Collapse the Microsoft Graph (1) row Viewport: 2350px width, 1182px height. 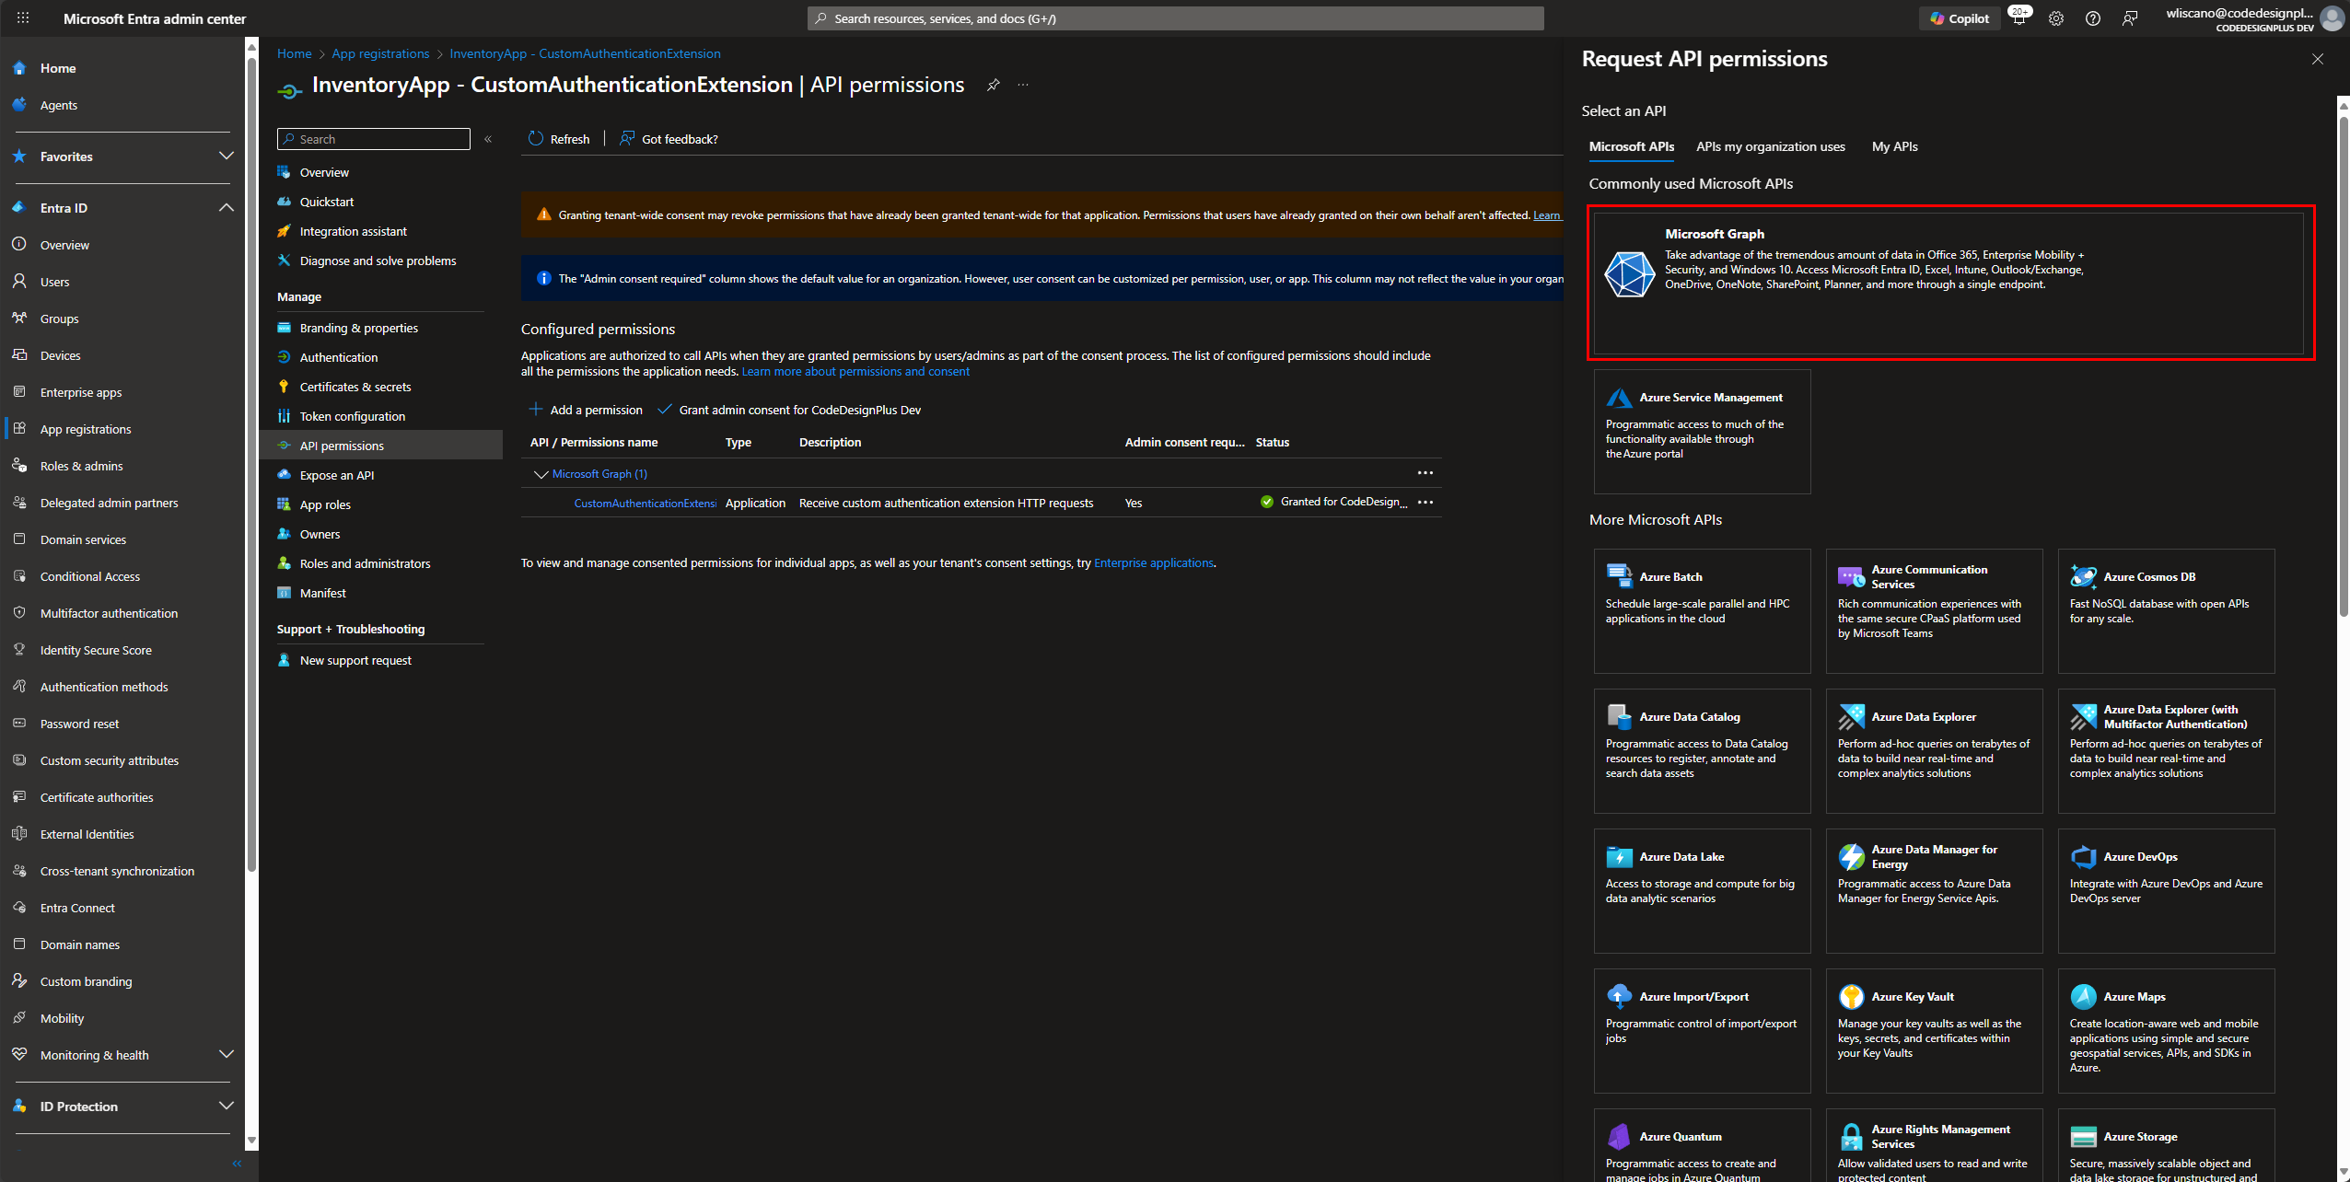(541, 474)
